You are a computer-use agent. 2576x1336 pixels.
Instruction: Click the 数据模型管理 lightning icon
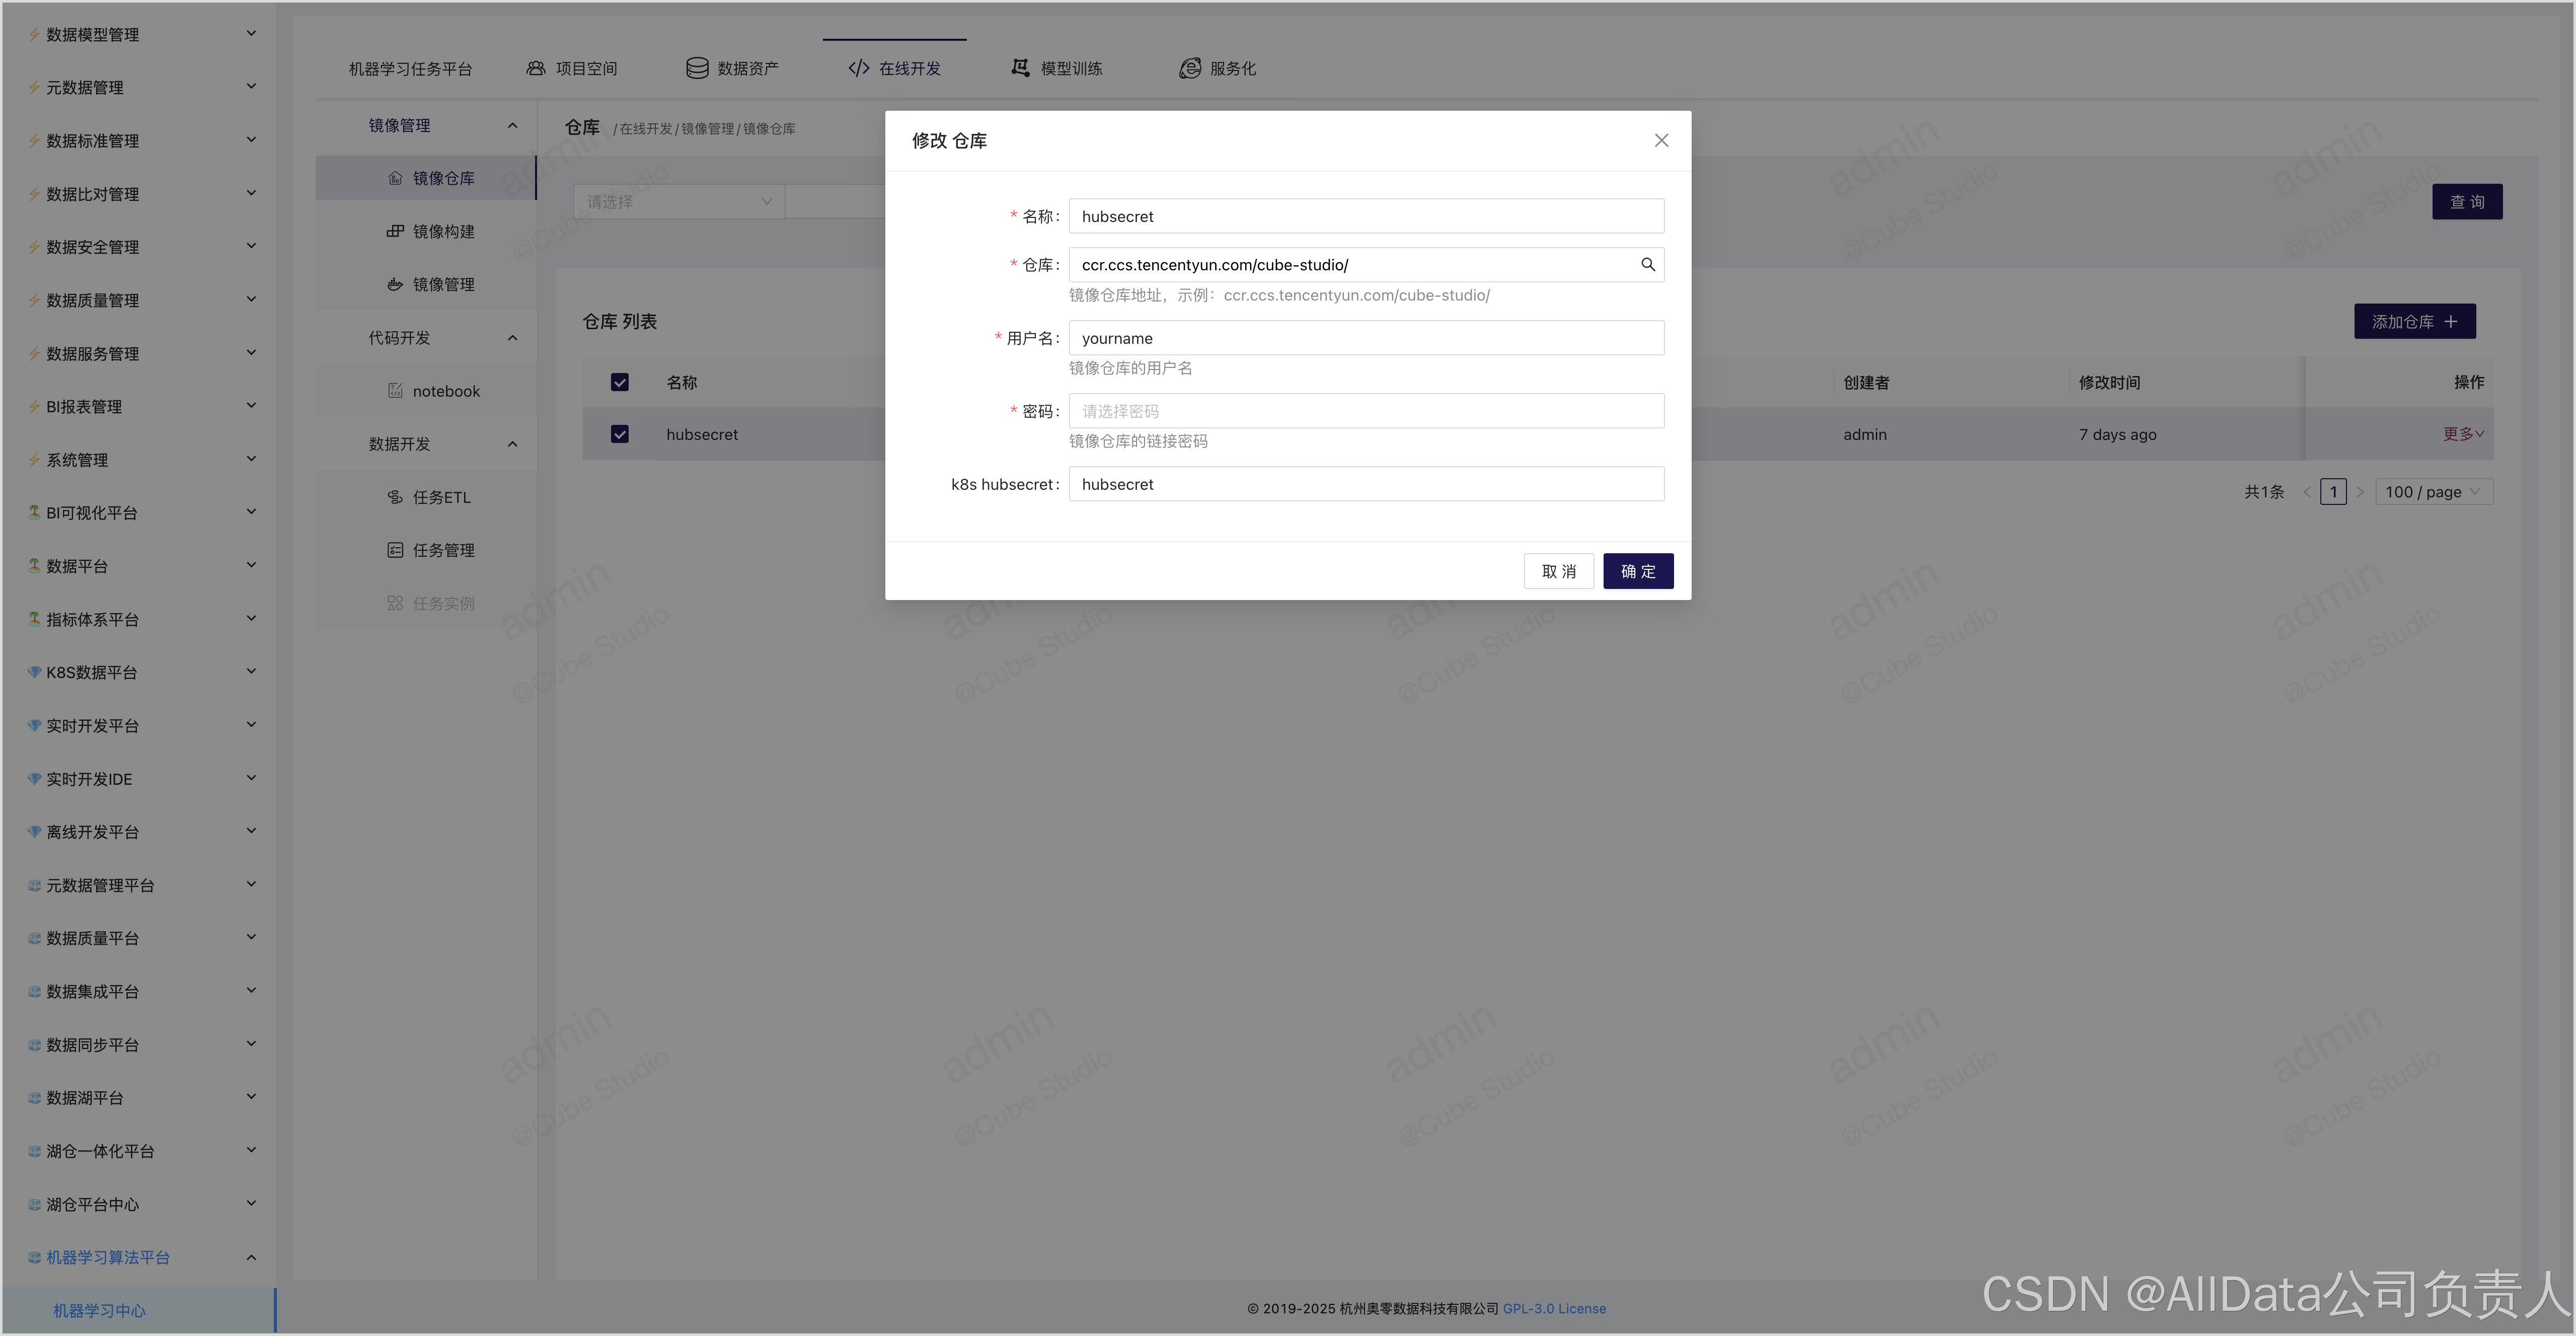click(x=34, y=34)
